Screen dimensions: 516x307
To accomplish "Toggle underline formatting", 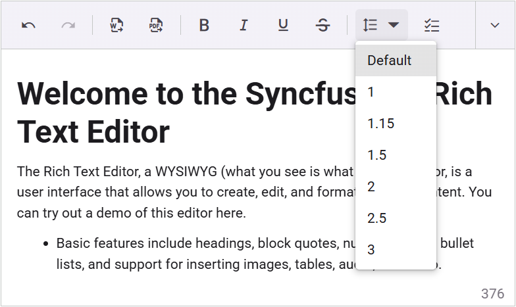I will [x=283, y=26].
